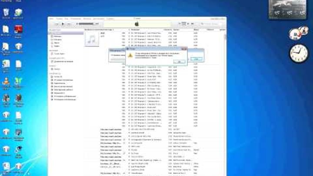Viewport: 313px width, 176px height.
Task: Click OK in the warning dialog
Action: click(x=179, y=62)
